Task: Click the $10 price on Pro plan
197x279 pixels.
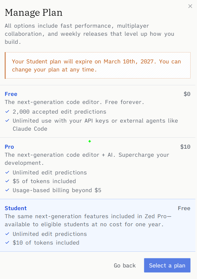Action: tap(185, 147)
